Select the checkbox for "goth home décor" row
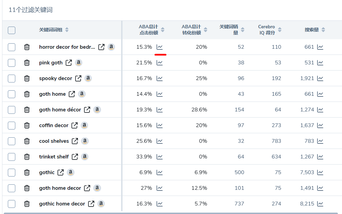The width and height of the screenshot is (342, 214). tap(12, 110)
